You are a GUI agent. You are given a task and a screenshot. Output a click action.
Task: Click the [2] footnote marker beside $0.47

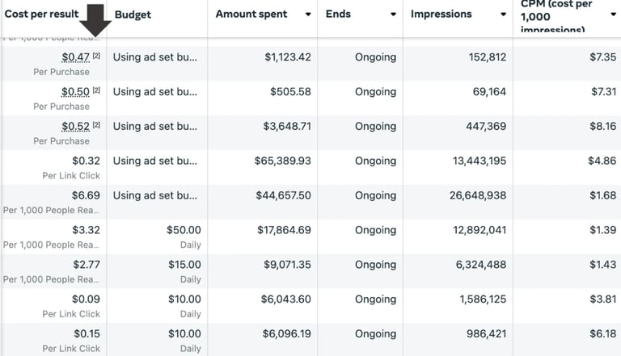97,56
